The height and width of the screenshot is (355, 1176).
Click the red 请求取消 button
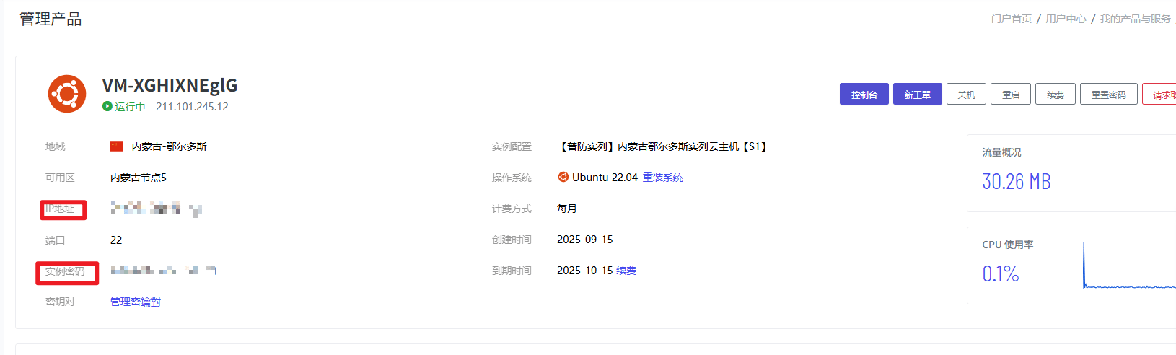click(1160, 95)
